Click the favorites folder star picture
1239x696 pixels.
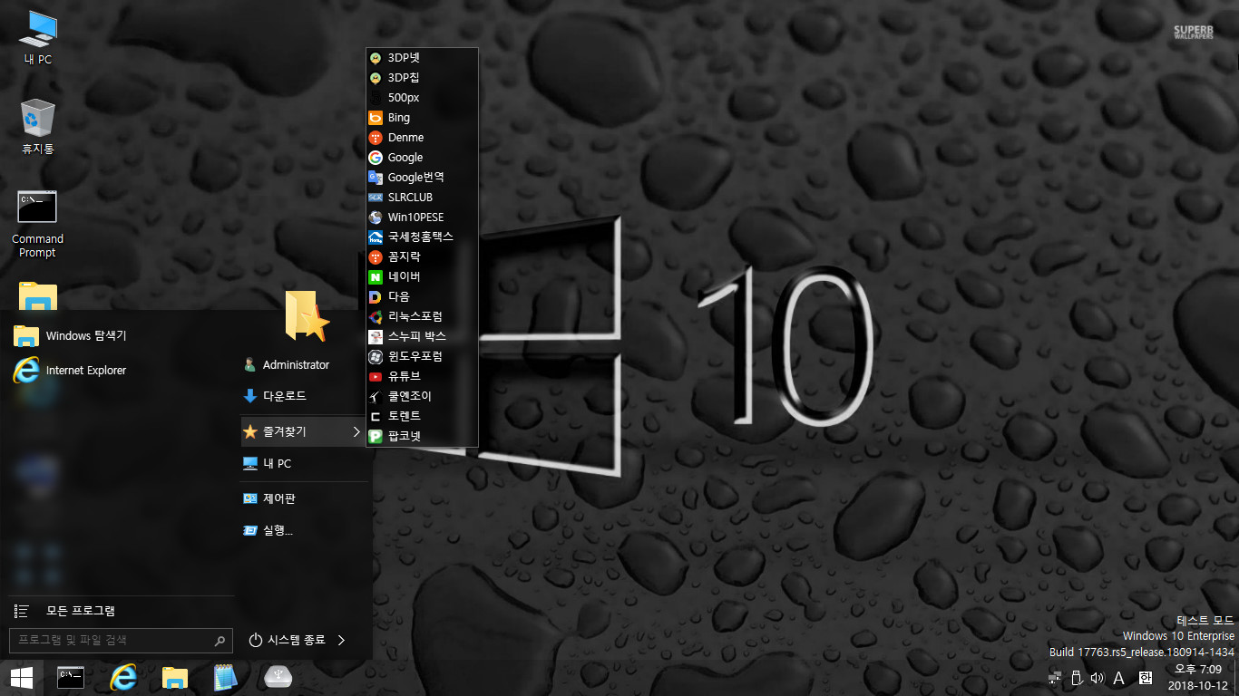click(x=306, y=315)
